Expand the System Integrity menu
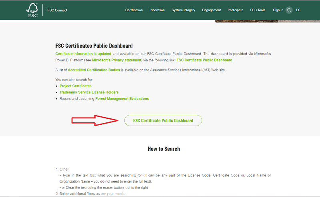This screenshot has height=197, width=320. [183, 10]
